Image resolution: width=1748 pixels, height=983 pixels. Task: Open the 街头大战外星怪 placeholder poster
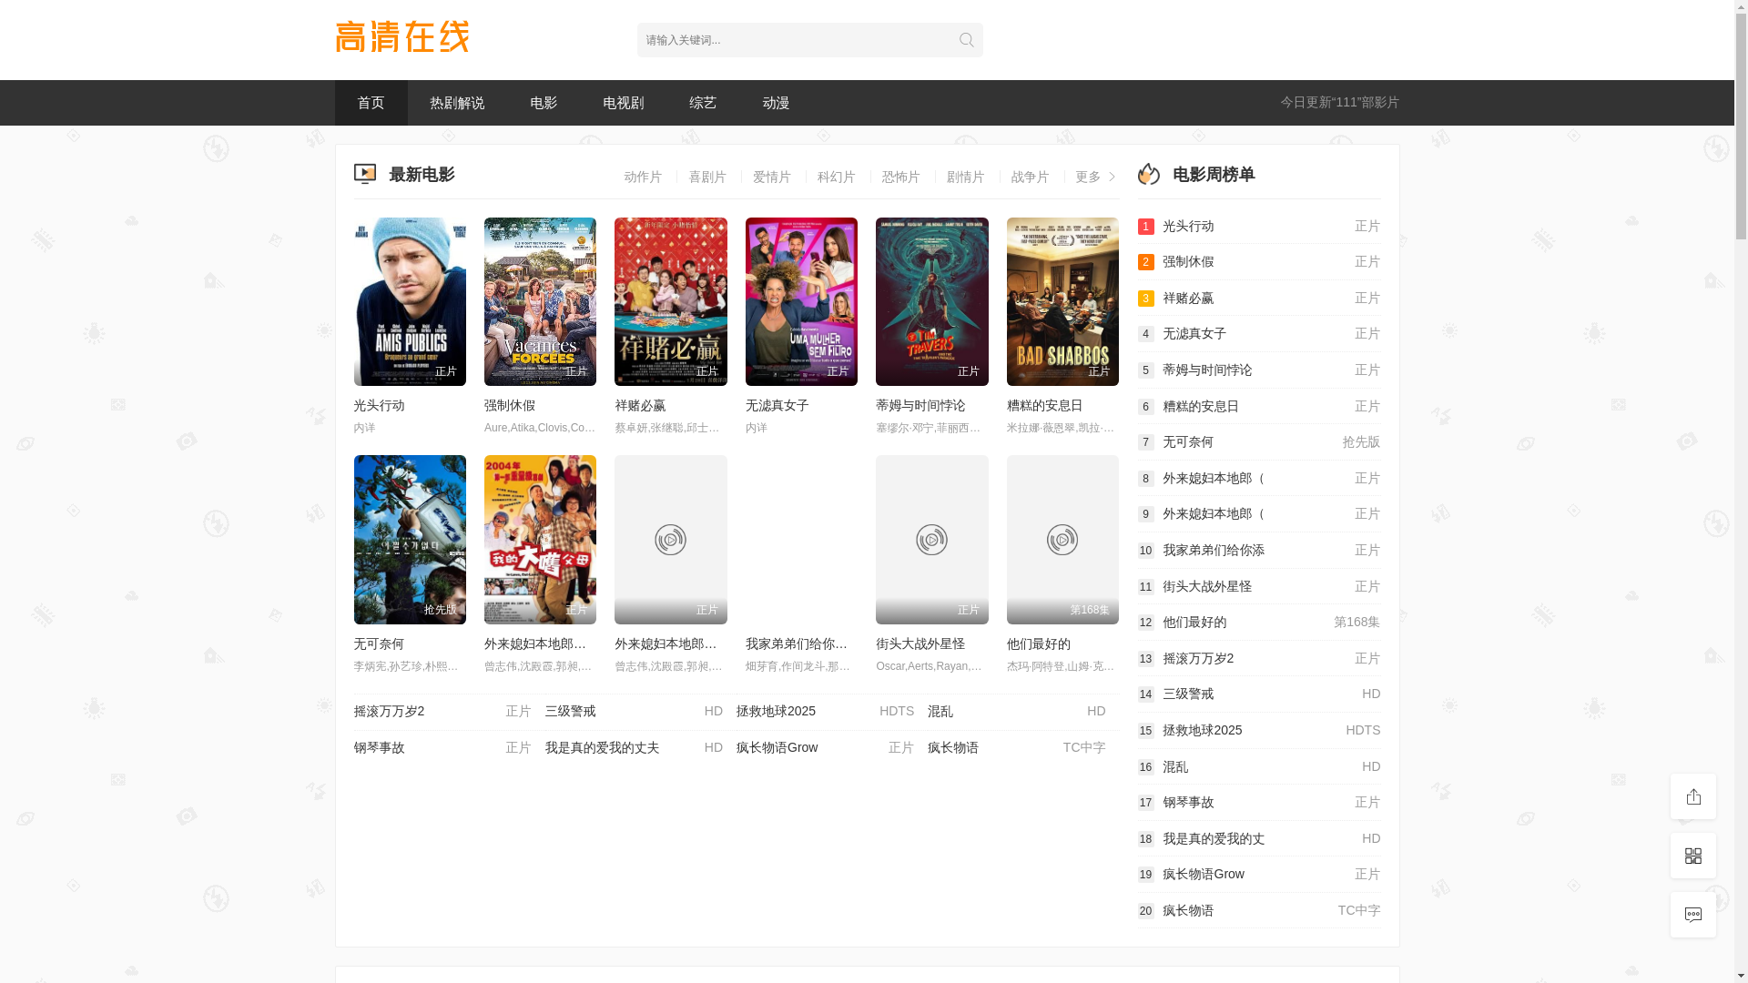(x=932, y=540)
